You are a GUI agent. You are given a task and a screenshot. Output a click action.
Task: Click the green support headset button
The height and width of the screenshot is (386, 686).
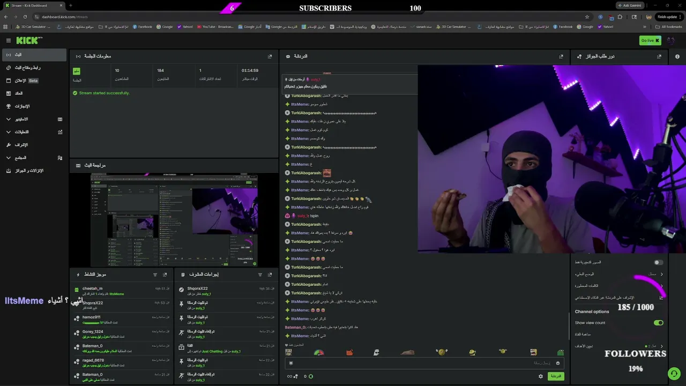click(674, 373)
